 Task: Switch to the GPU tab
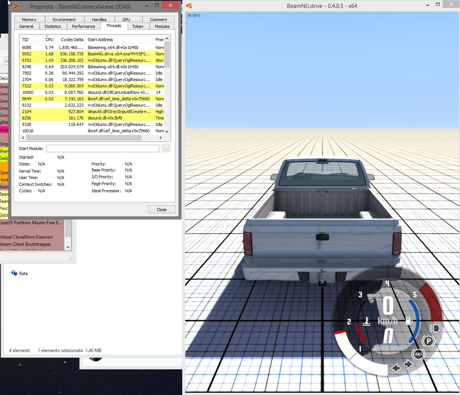(x=126, y=20)
